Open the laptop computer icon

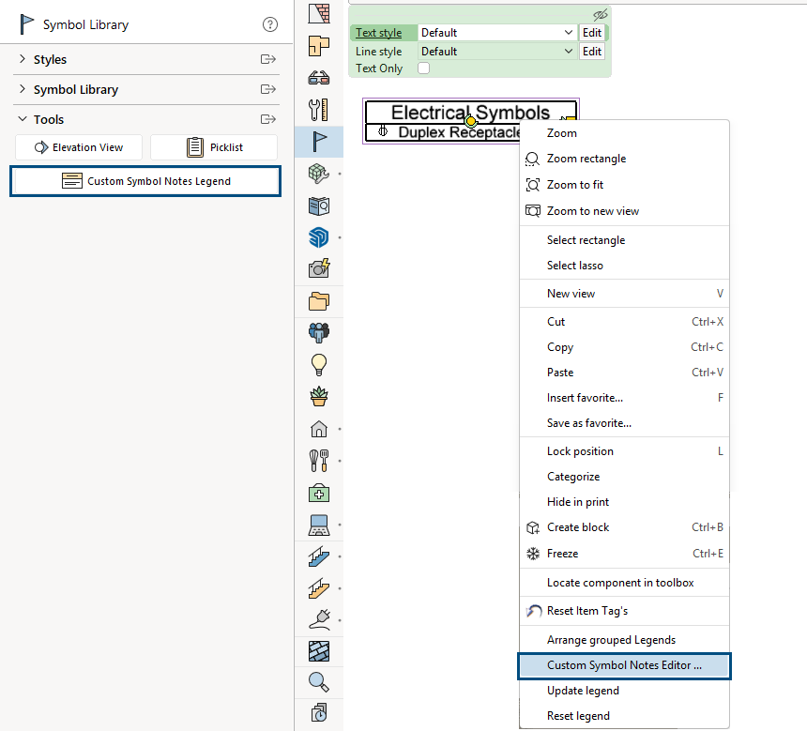click(x=319, y=525)
